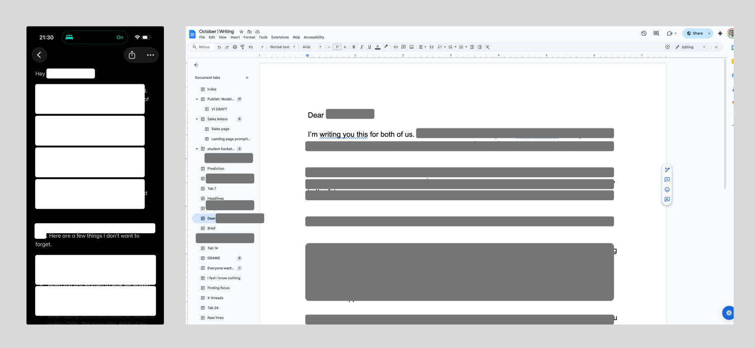This screenshot has width=755, height=348.
Task: Insert a link using the link icon
Action: click(396, 47)
